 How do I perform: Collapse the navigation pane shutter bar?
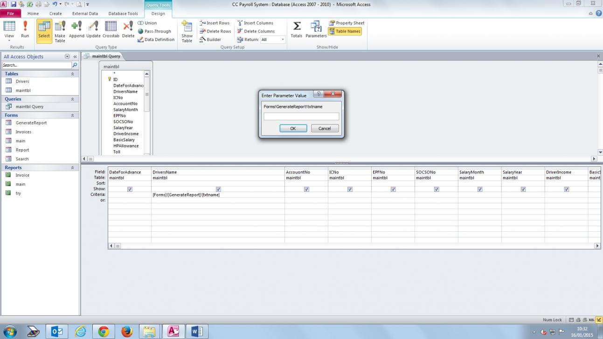click(x=75, y=56)
